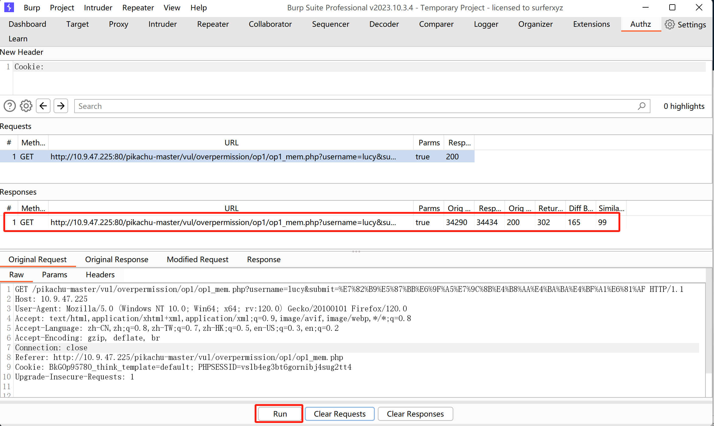Go to next search match arrow
Viewport: 714px width, 426px height.
(61, 106)
